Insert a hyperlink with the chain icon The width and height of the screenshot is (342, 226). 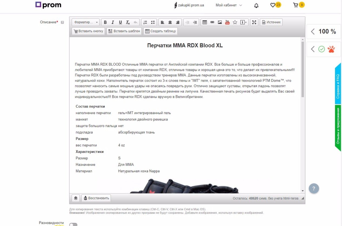click(x=212, y=22)
